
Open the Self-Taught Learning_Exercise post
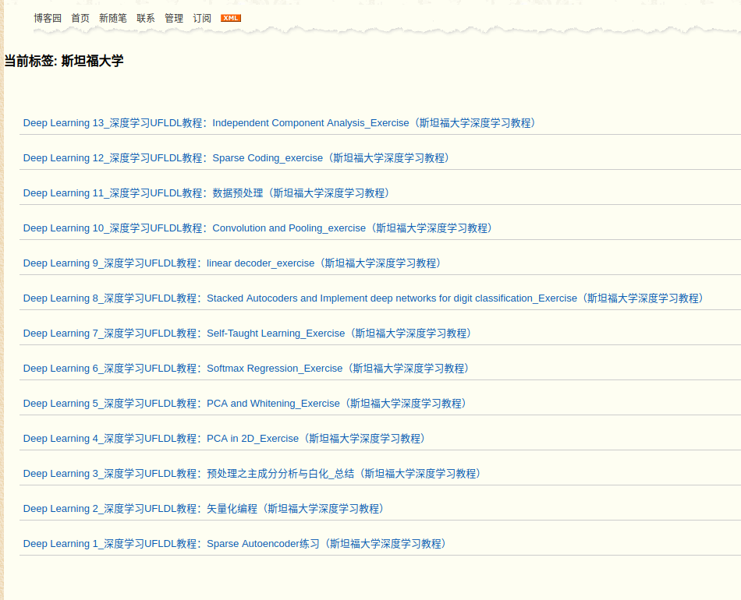pyautogui.click(x=246, y=333)
